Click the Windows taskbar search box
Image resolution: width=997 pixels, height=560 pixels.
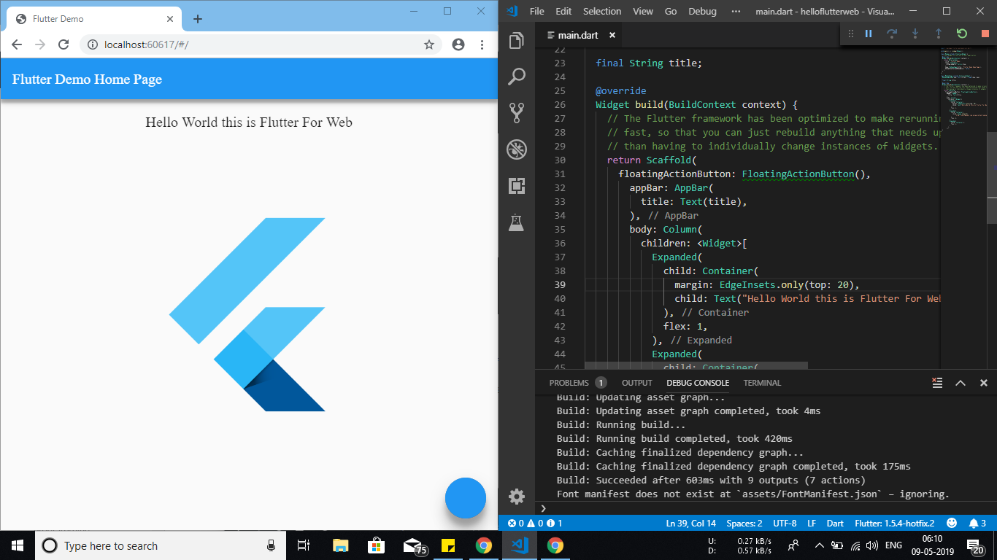point(161,545)
